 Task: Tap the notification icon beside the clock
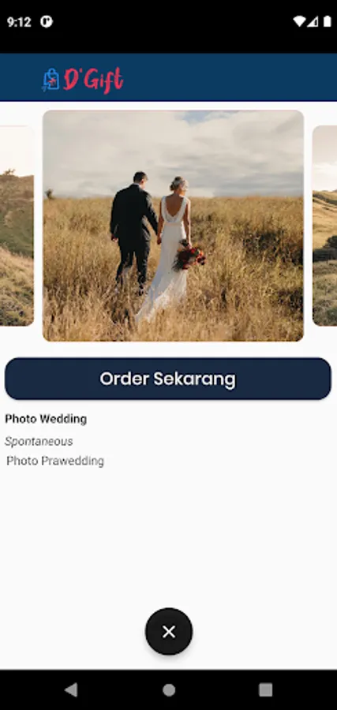click(47, 21)
